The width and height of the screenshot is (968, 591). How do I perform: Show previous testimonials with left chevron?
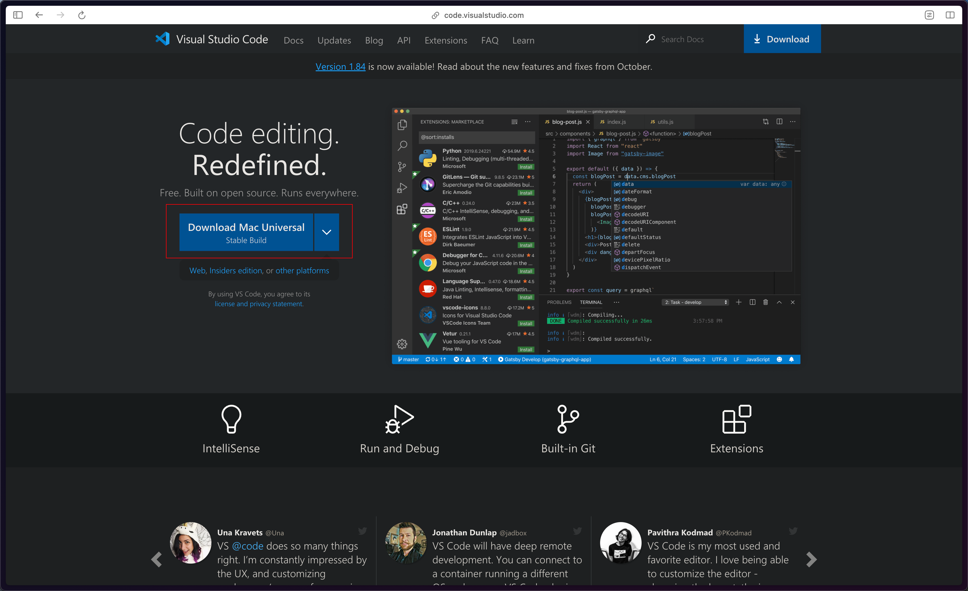tap(156, 559)
